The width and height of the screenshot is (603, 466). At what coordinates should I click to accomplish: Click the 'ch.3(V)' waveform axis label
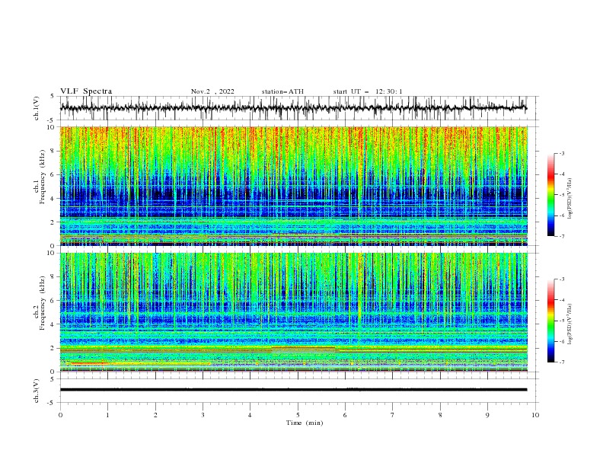point(37,391)
